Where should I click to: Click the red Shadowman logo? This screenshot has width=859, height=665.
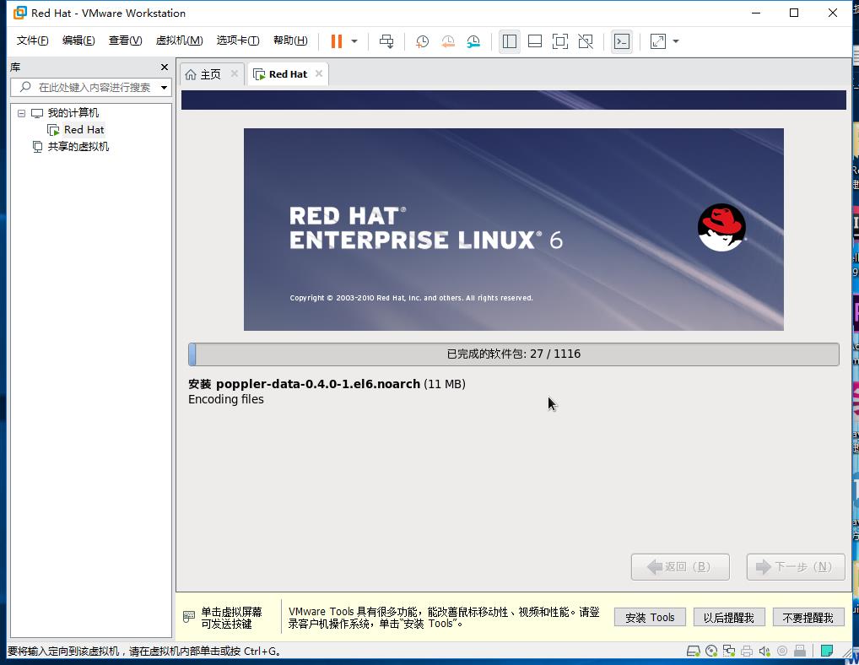pyautogui.click(x=721, y=227)
